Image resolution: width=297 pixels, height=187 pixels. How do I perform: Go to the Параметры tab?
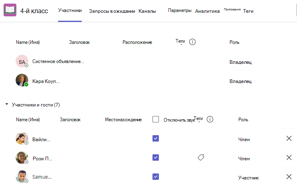coord(180,10)
